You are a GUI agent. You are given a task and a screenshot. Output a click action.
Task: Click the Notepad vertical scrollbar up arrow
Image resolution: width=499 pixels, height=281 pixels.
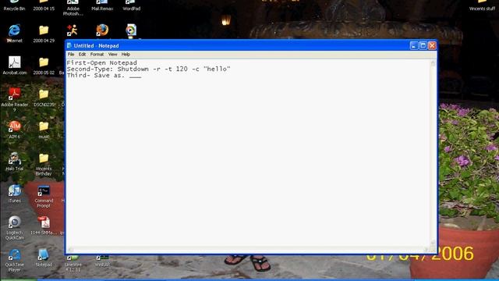433,63
